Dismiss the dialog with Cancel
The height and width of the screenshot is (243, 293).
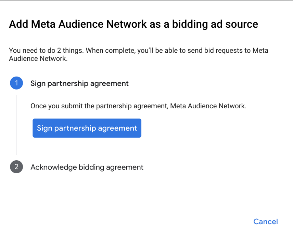click(265, 221)
